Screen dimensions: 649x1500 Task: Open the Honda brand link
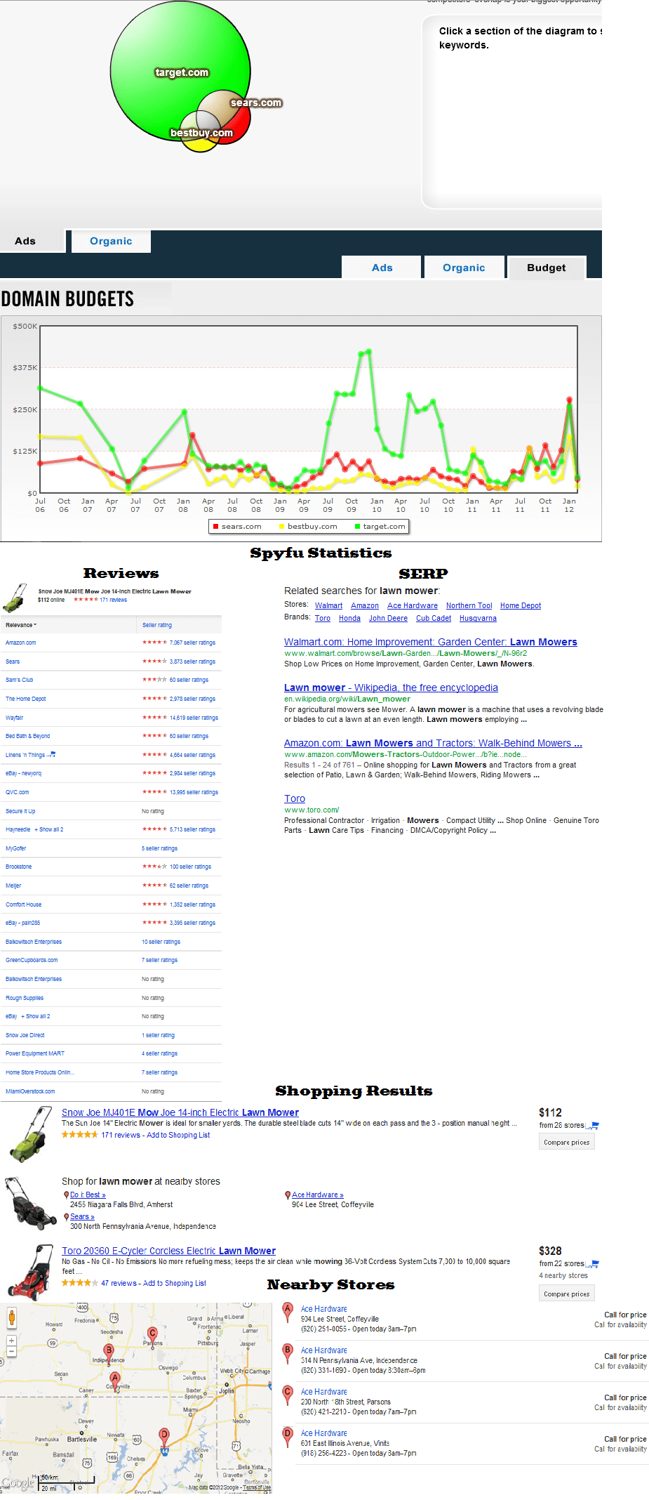click(349, 618)
